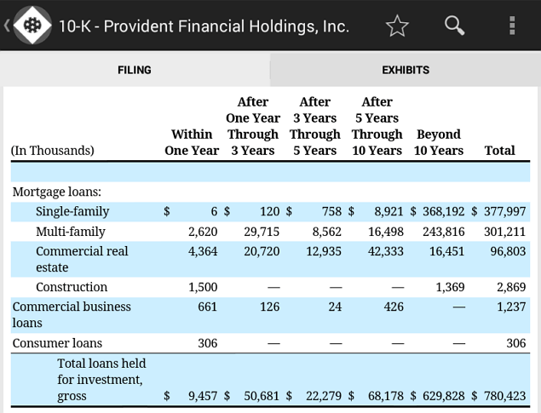
Task: Select the Commercial real estate row label
Action: (82, 259)
